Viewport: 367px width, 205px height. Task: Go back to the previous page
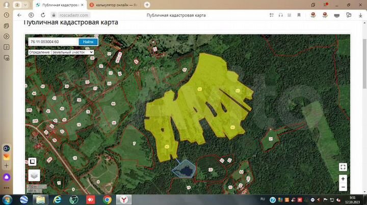point(19,15)
